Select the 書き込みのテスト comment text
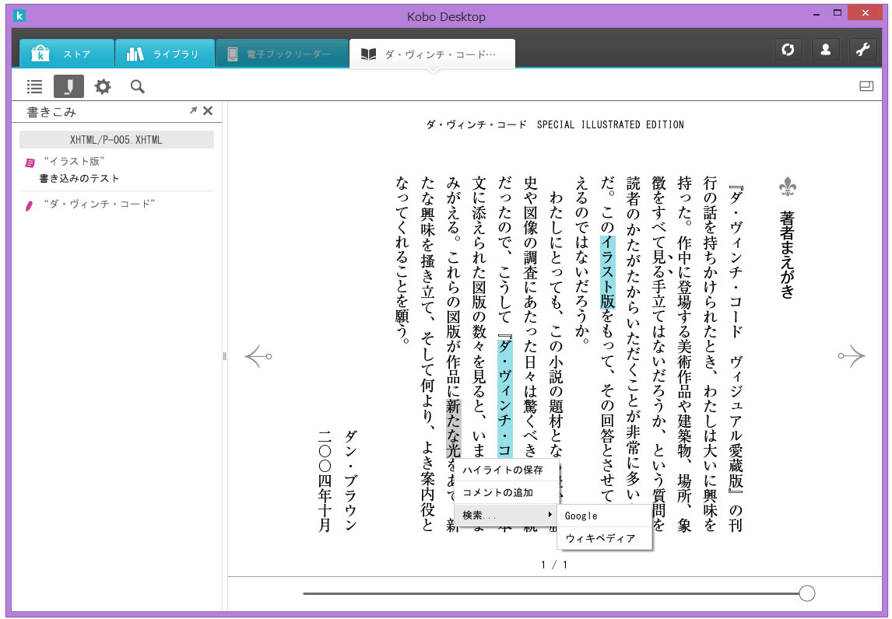Viewport: 892px width, 619px height. (79, 179)
